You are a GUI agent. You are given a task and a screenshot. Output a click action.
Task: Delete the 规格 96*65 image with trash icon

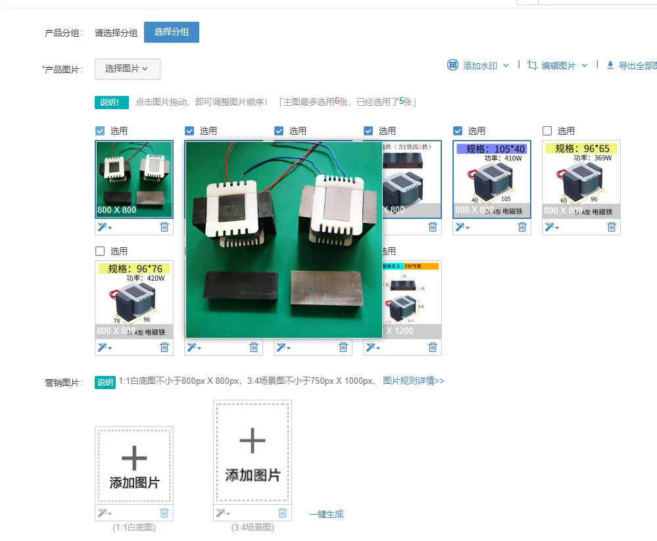612,227
